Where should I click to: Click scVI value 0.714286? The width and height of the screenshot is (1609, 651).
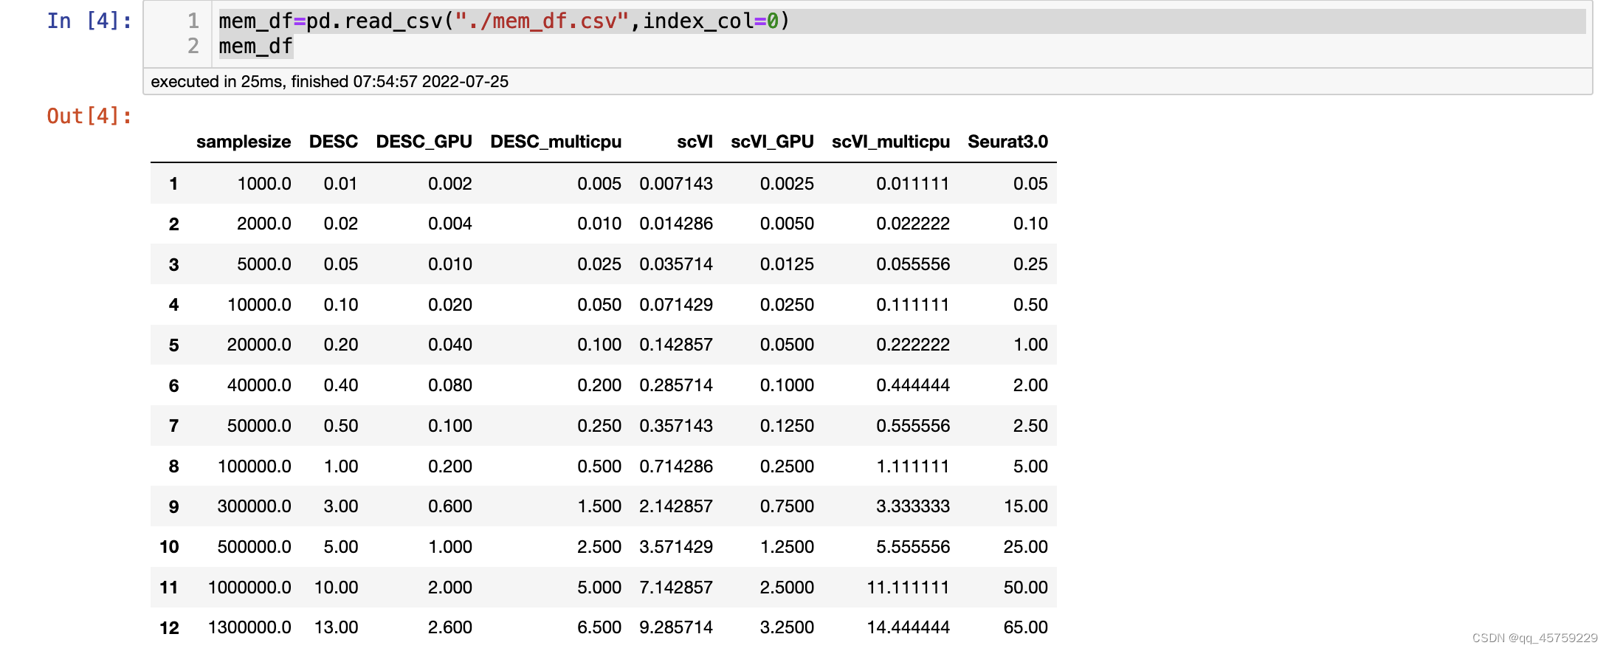click(676, 466)
